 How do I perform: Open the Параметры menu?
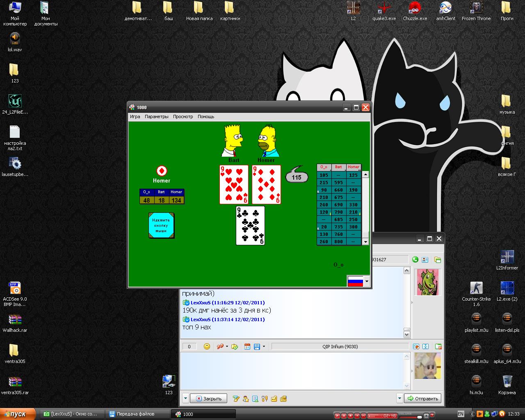[156, 117]
